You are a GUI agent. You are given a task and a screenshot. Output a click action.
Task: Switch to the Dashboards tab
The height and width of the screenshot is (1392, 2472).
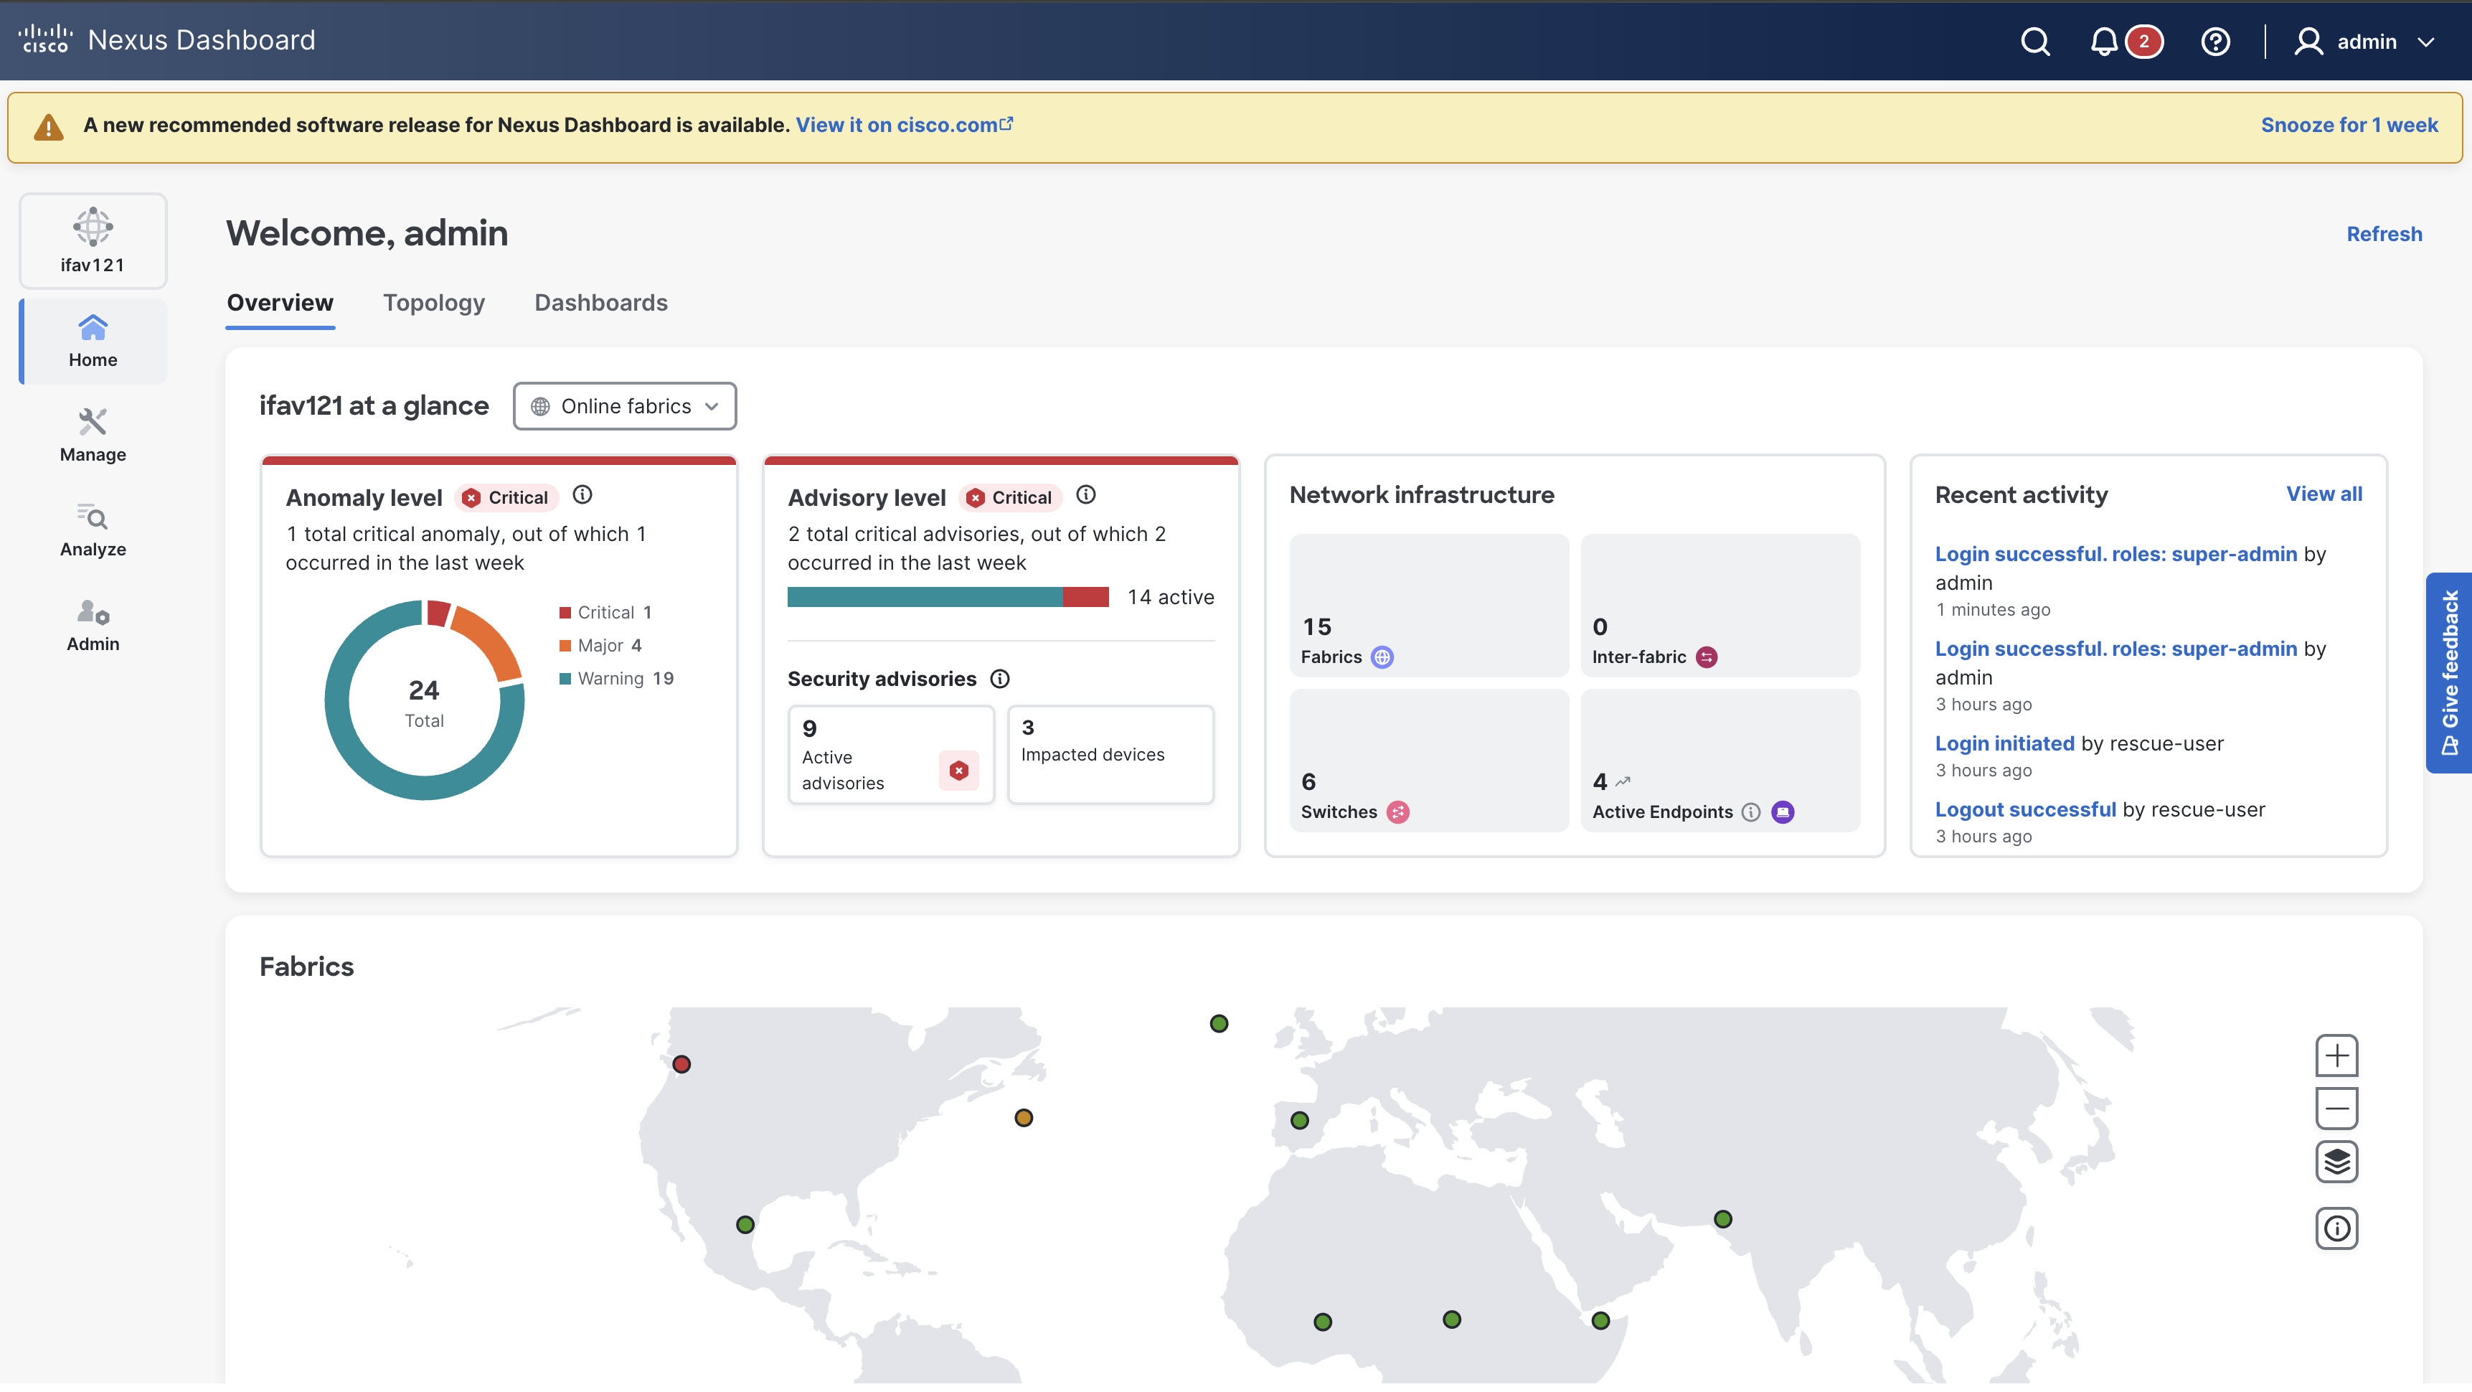600,302
